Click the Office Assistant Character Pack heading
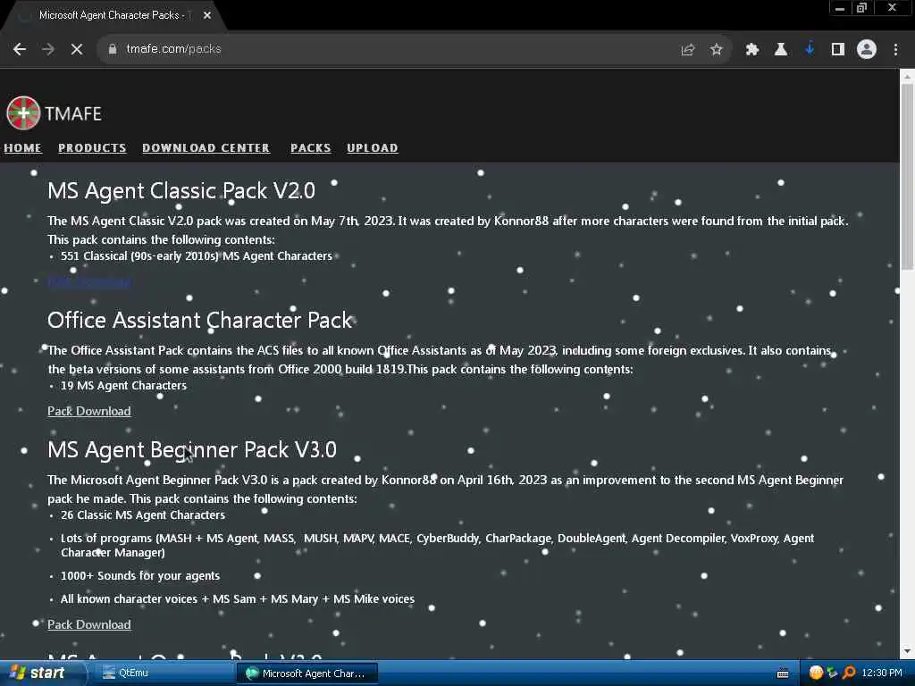 tap(200, 321)
